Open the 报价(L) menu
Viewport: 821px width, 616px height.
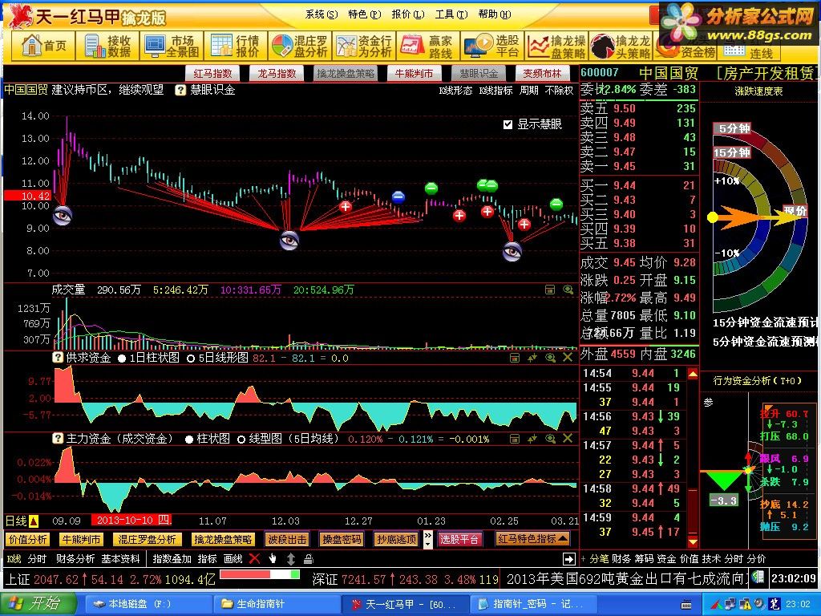pos(408,14)
